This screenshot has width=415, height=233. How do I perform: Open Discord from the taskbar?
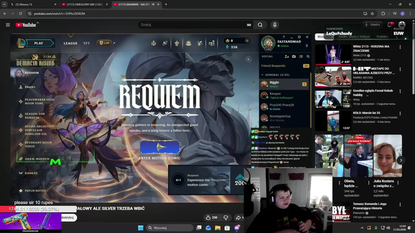click(237, 228)
